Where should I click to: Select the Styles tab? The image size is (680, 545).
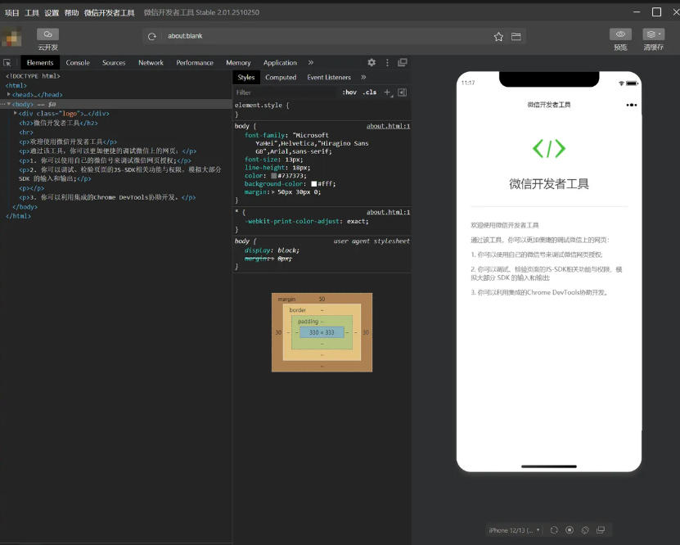click(x=245, y=77)
